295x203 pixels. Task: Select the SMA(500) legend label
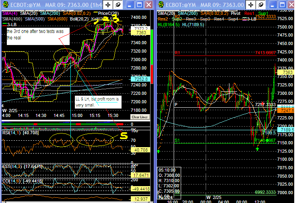35,19
